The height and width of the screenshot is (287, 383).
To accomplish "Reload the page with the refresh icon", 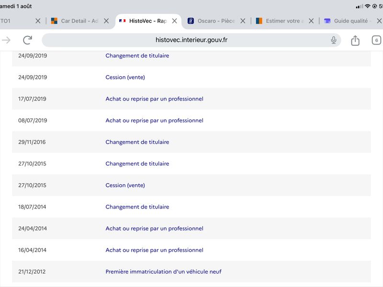I will click(27, 40).
